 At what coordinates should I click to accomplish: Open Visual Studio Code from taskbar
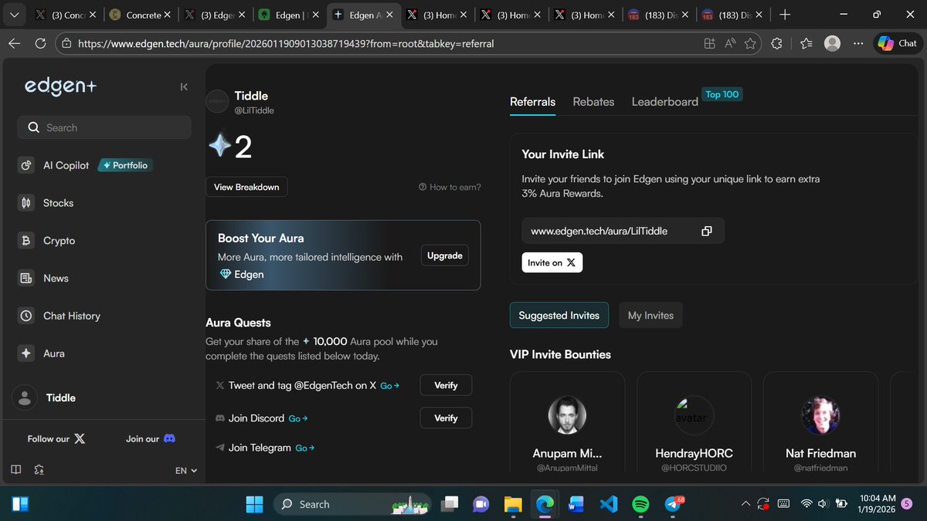tap(609, 504)
